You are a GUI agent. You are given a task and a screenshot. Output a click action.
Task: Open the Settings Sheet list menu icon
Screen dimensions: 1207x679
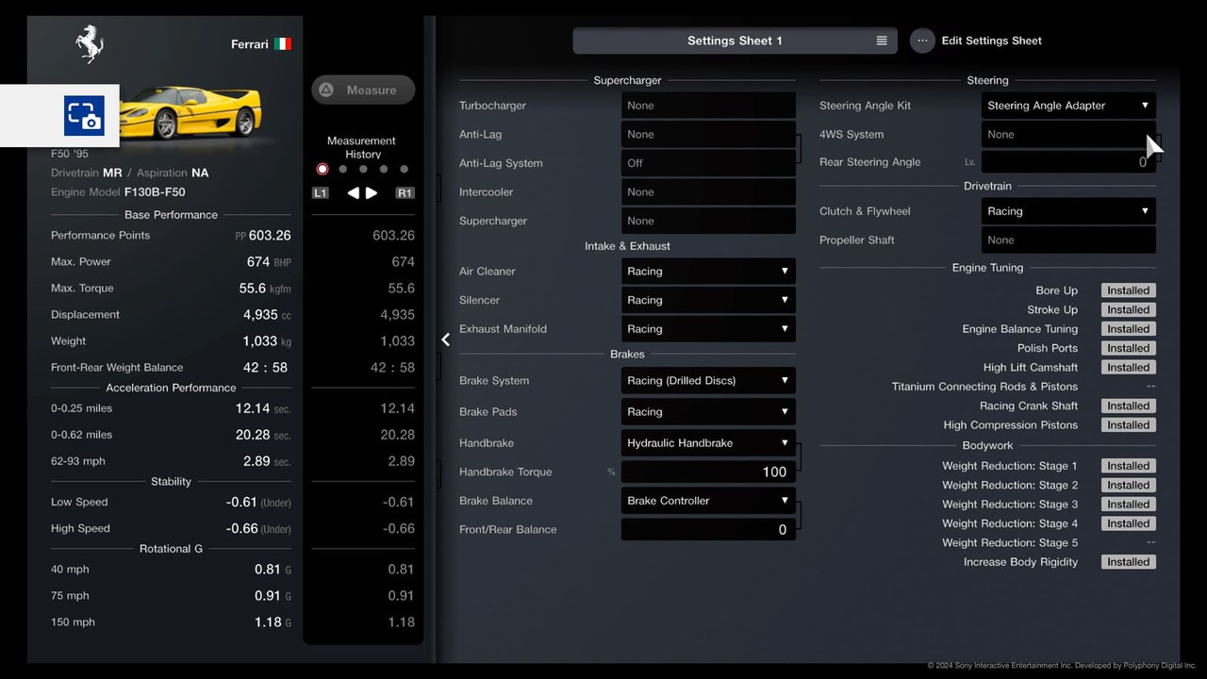coord(882,41)
